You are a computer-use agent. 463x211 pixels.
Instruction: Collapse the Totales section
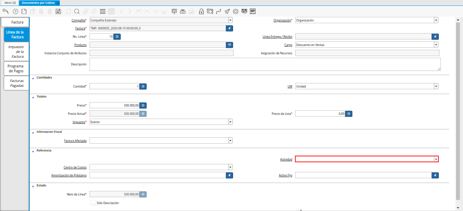click(33, 97)
